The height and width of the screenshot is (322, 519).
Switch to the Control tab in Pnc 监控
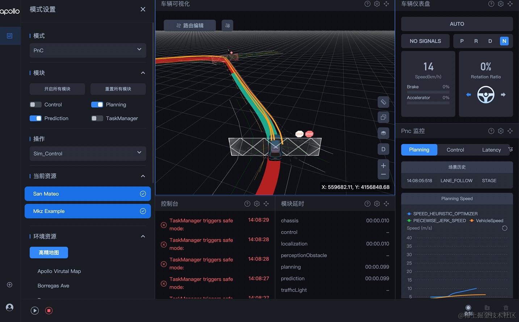[455, 150]
